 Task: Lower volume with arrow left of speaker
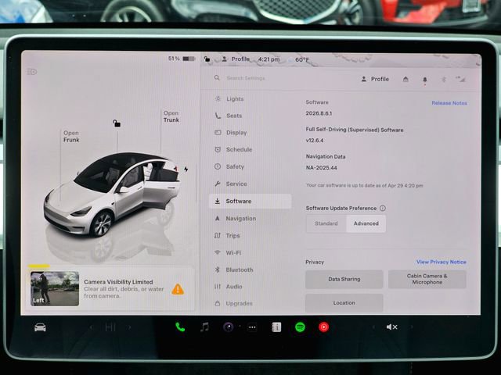(x=373, y=327)
